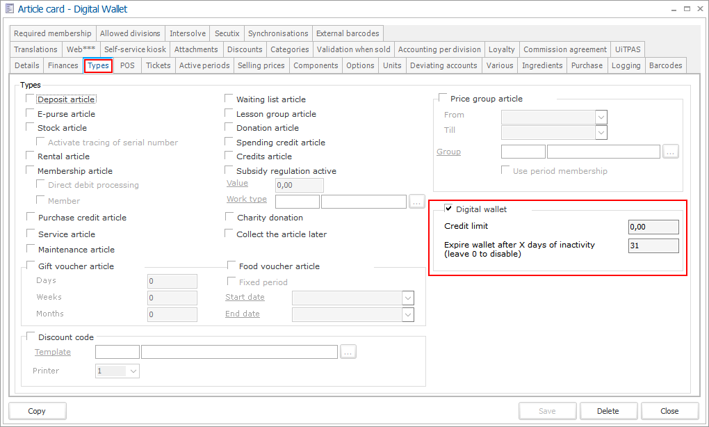
Task: Open the Selling prices tab
Action: click(261, 65)
